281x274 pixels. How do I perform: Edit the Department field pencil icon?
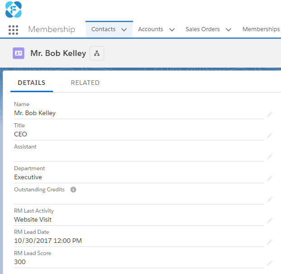coord(270,178)
